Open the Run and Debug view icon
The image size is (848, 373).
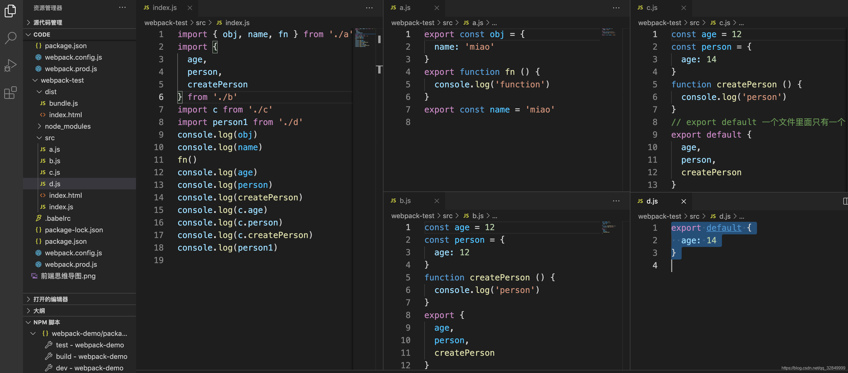click(10, 65)
